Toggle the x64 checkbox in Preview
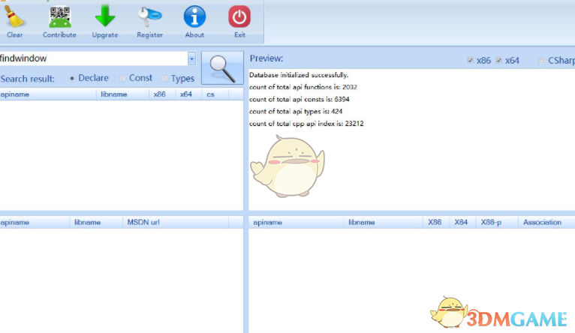 point(498,60)
